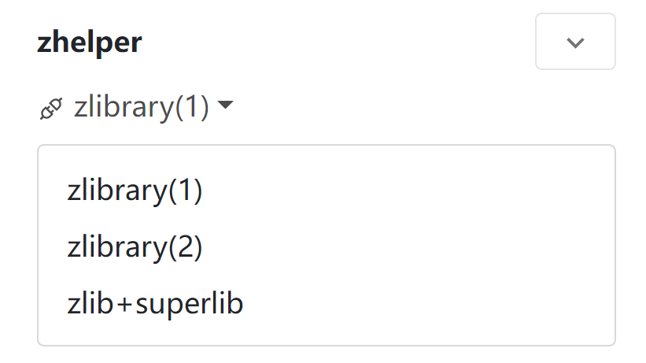Viewport: 646px width, 363px height.
Task: Click the zlibrary(1) label next to plug icon
Action: [x=142, y=106]
